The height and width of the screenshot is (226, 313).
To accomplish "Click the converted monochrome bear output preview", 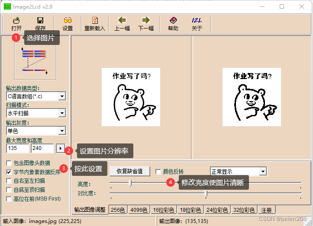I will 252,97.
